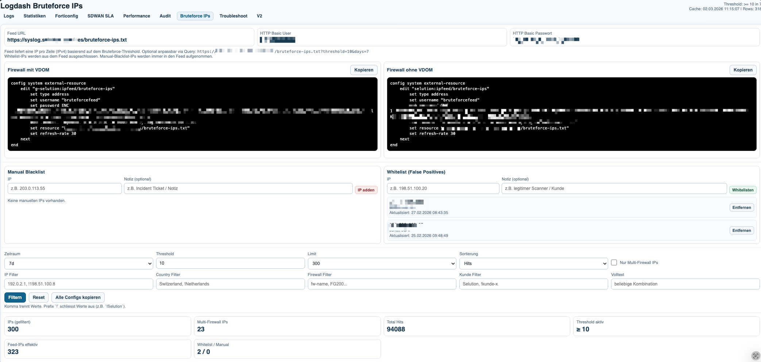The image size is (761, 362).
Task: Open the Sortierung dropdown showing Hits
Action: [x=533, y=263]
